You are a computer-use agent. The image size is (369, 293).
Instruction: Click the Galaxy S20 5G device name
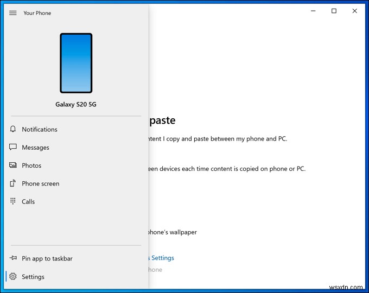[76, 104]
